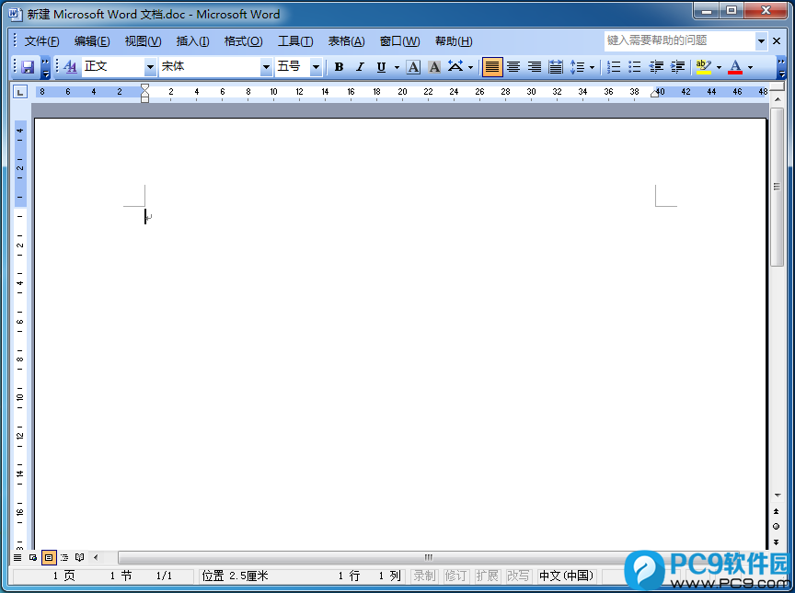Open the Styles and Formatting pane icon

(x=71, y=67)
